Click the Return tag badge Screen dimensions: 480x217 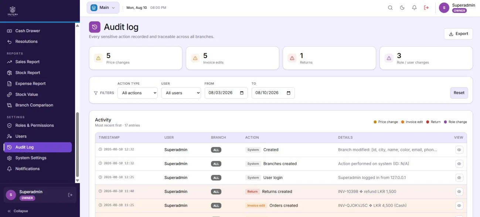click(x=252, y=191)
